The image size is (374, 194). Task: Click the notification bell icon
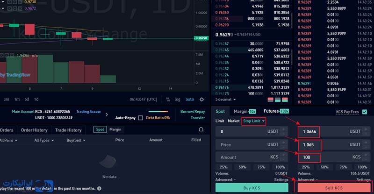[x=201, y=129]
